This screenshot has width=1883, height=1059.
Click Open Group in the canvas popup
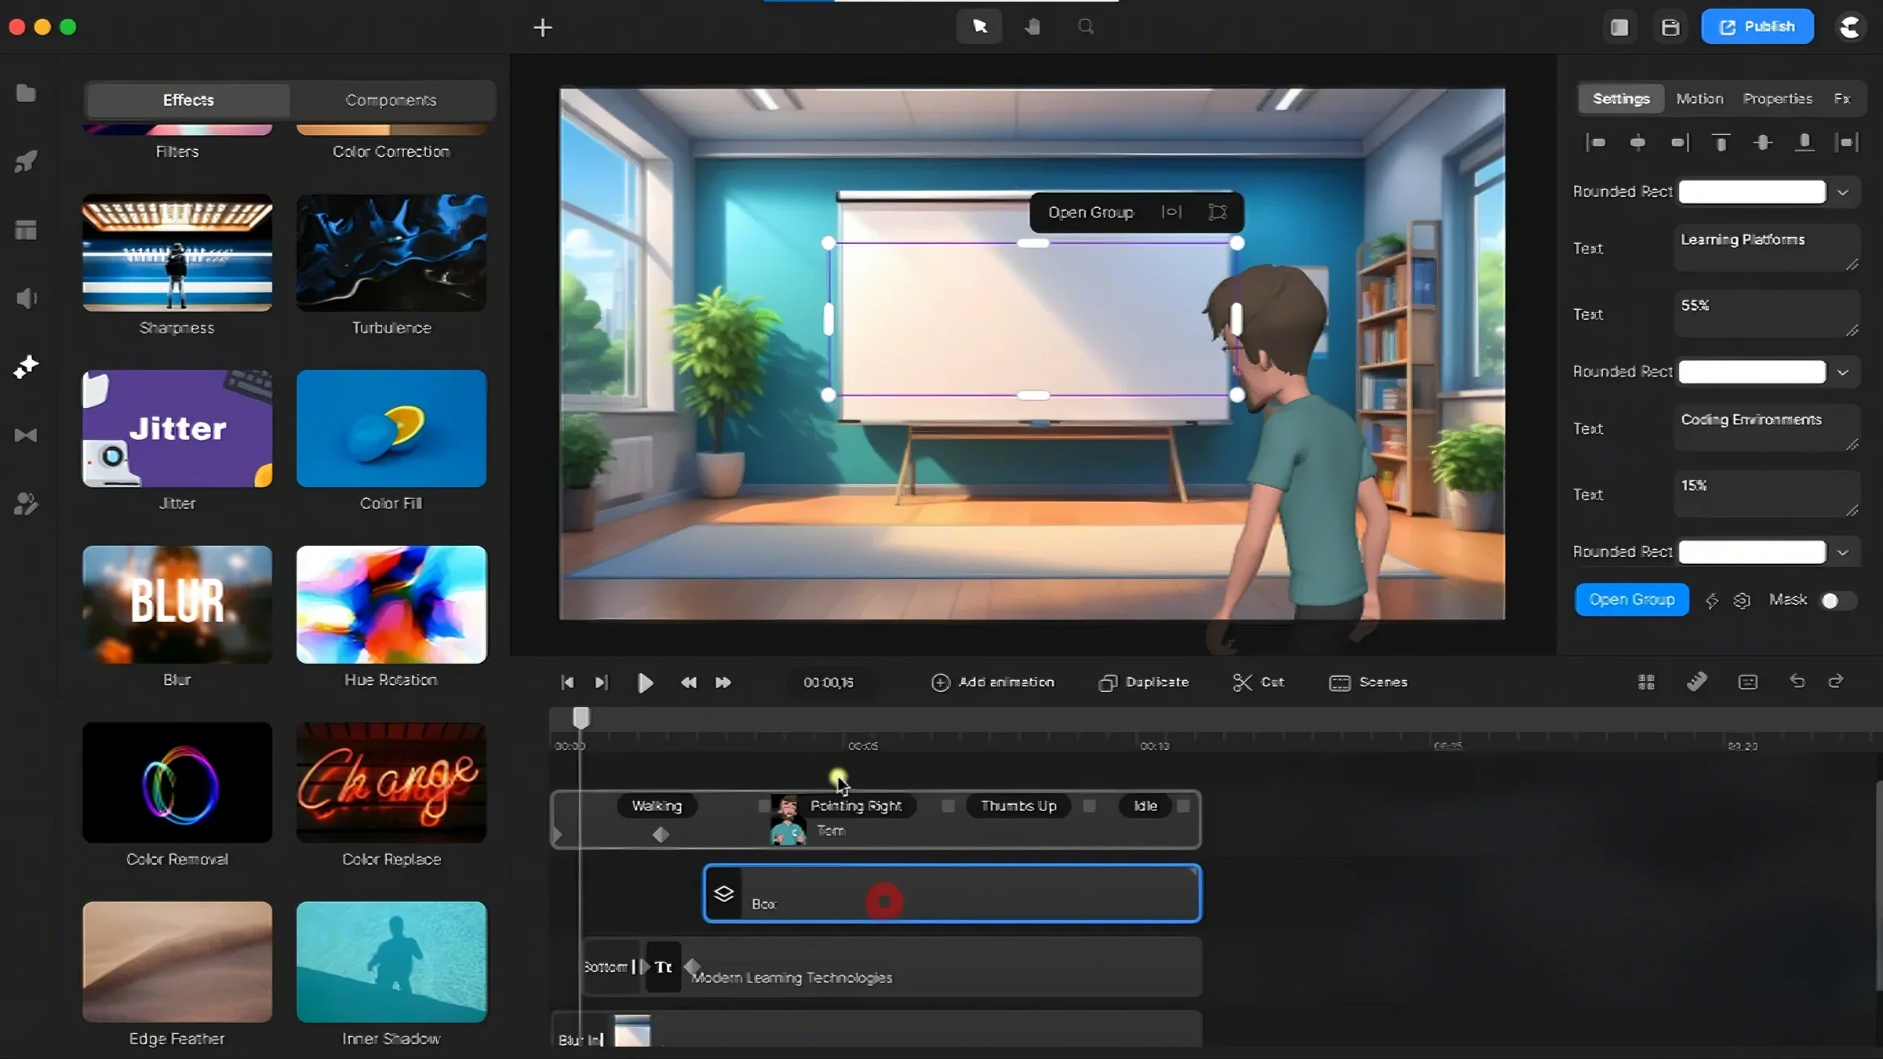click(1091, 213)
